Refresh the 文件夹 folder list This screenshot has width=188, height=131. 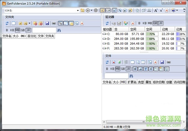tap(7, 23)
